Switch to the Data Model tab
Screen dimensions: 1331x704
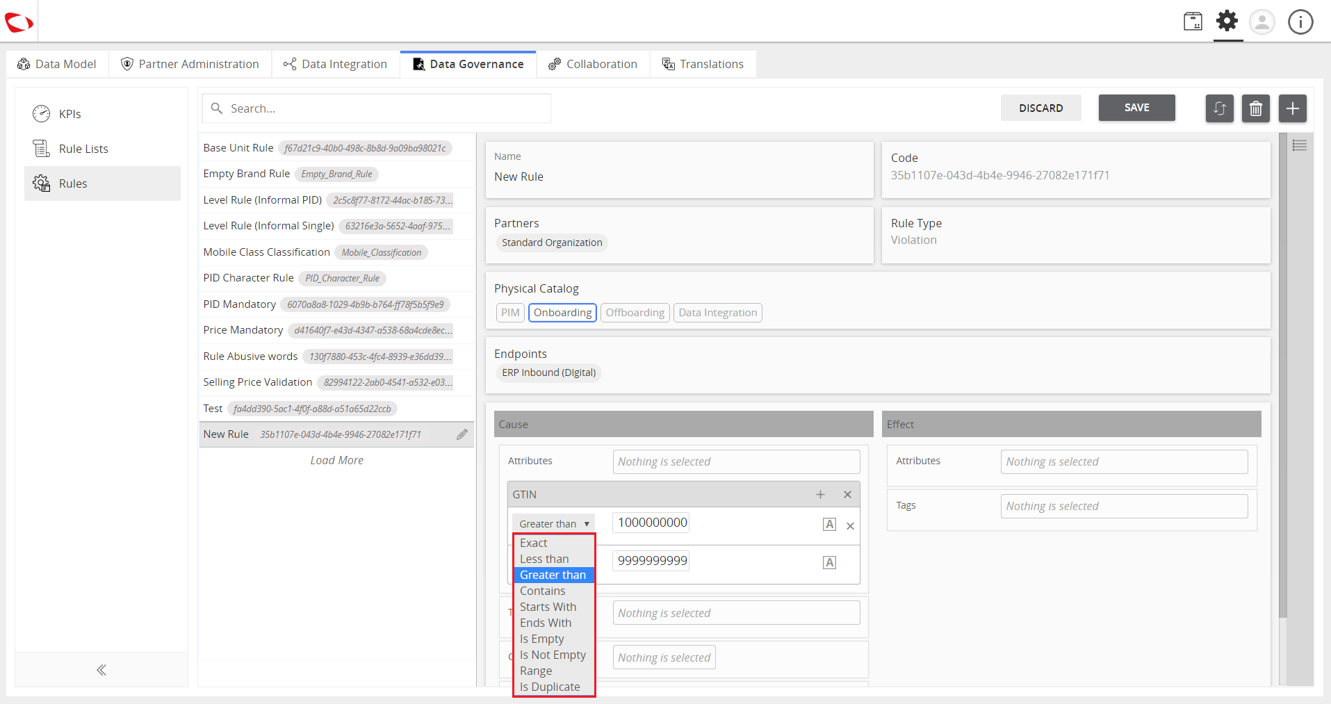(57, 64)
